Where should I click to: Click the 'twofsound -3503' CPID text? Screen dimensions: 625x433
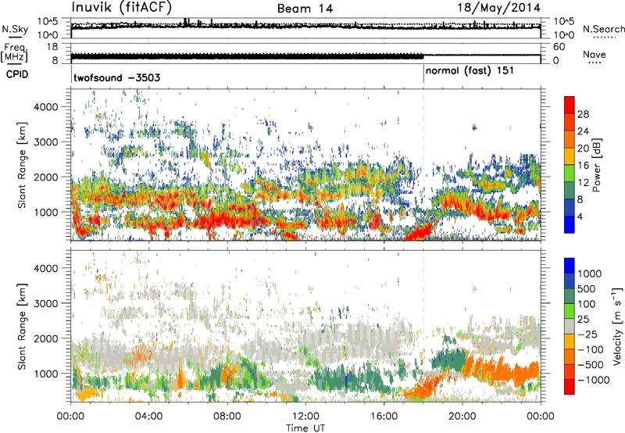tap(116, 77)
